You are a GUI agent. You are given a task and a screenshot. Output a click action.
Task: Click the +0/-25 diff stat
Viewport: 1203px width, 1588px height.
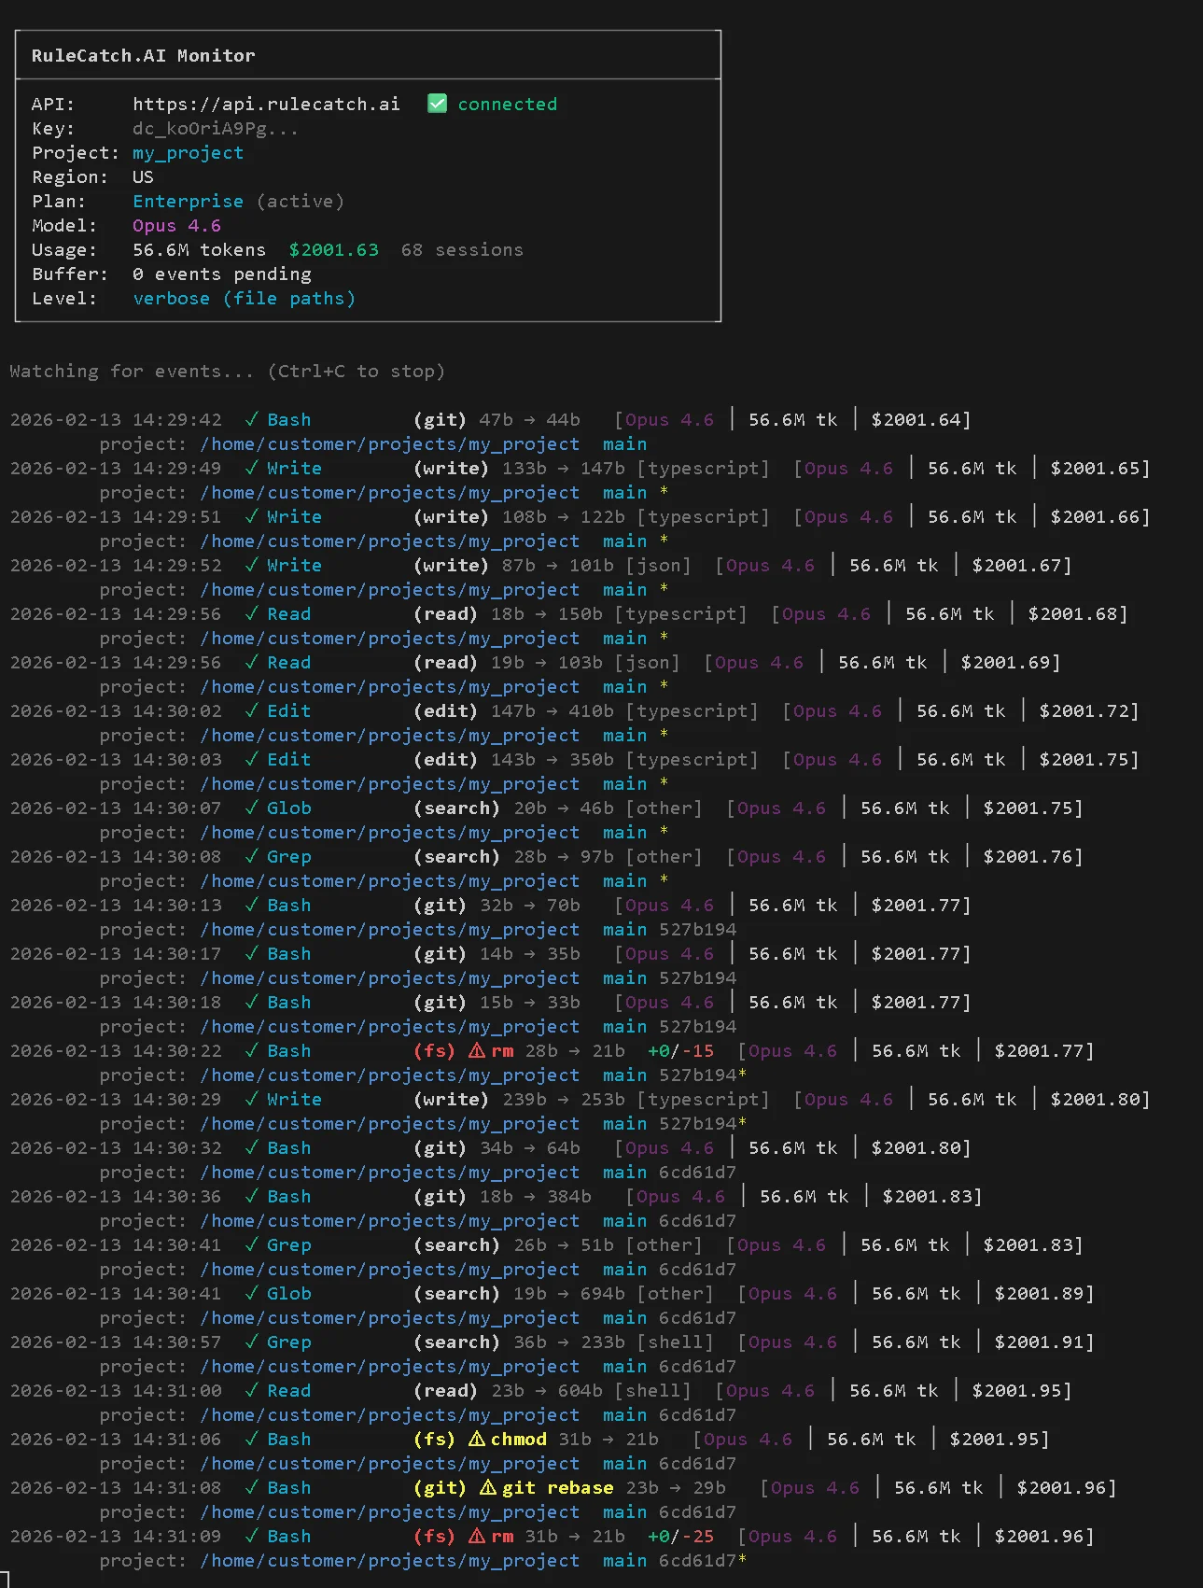[680, 1536]
